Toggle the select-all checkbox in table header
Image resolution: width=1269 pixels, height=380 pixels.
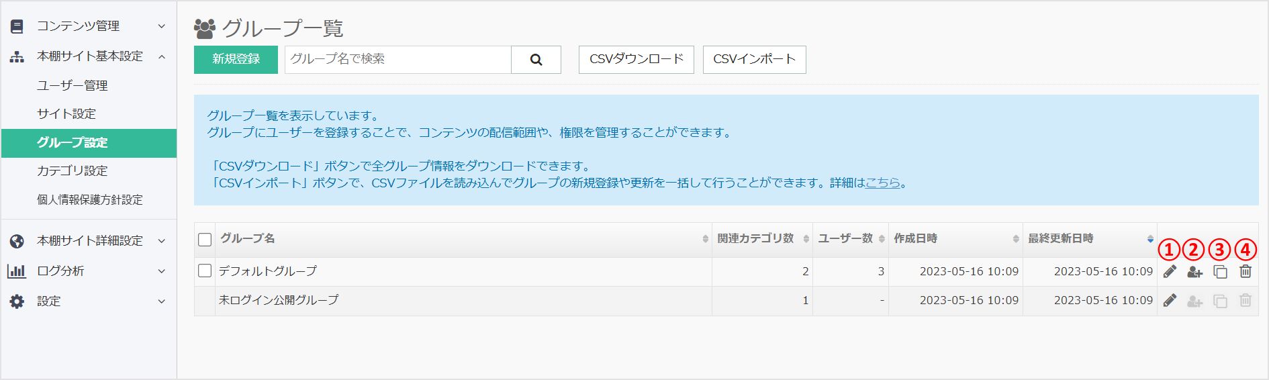tap(205, 240)
